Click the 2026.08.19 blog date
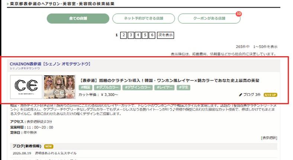293x160 pixels. pyautogui.click(x=22, y=153)
